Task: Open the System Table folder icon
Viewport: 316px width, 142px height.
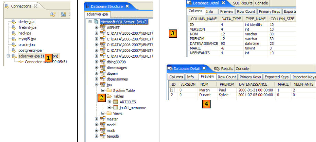Action: [109, 91]
